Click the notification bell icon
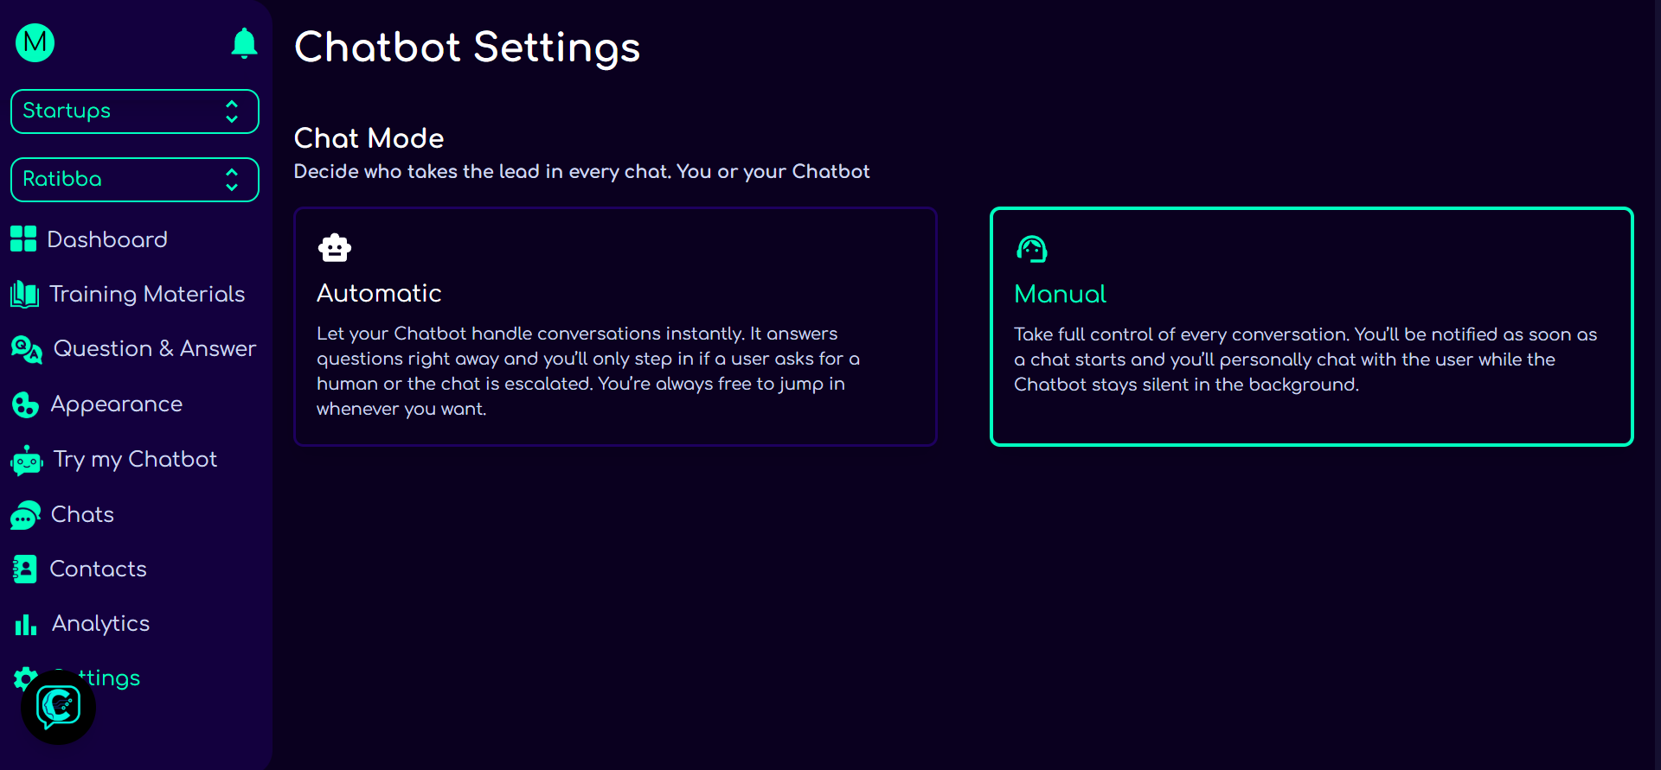This screenshot has width=1661, height=770. click(x=244, y=42)
